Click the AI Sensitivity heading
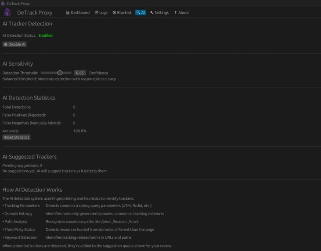Viewport: 321px width, 251px height. pos(18,64)
